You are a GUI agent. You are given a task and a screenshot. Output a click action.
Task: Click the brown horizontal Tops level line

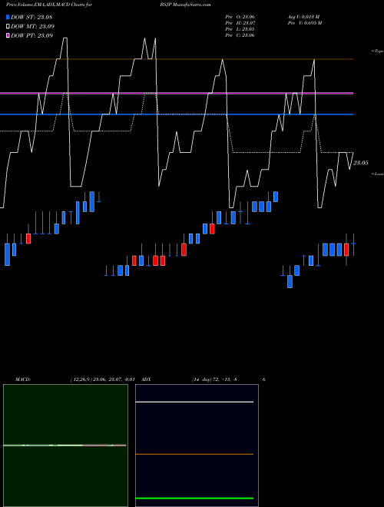pos(177,59)
